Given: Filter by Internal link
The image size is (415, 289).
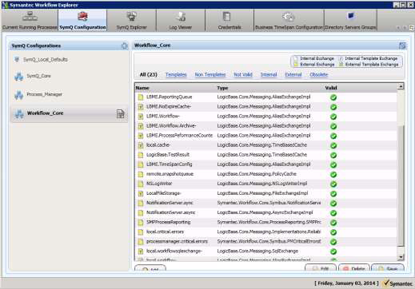Looking at the screenshot, I should (x=269, y=74).
